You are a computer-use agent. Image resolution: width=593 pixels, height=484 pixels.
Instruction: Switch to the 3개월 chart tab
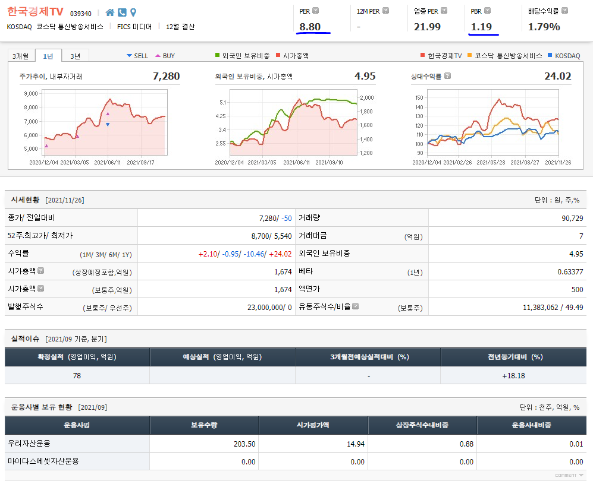[x=20, y=56]
